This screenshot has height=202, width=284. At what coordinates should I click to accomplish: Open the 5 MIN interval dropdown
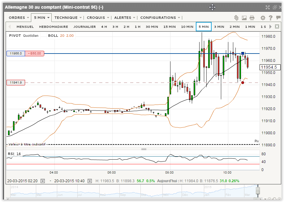pyautogui.click(x=41, y=18)
